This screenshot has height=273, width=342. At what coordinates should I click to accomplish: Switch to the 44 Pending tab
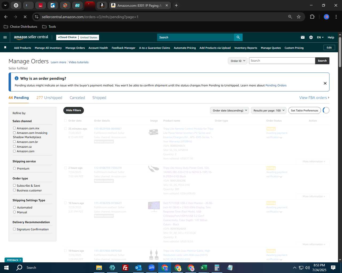(x=19, y=98)
